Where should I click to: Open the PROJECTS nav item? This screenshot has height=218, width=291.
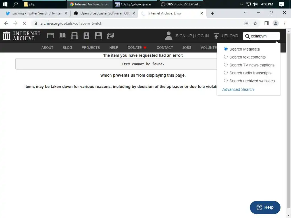pos(91,48)
